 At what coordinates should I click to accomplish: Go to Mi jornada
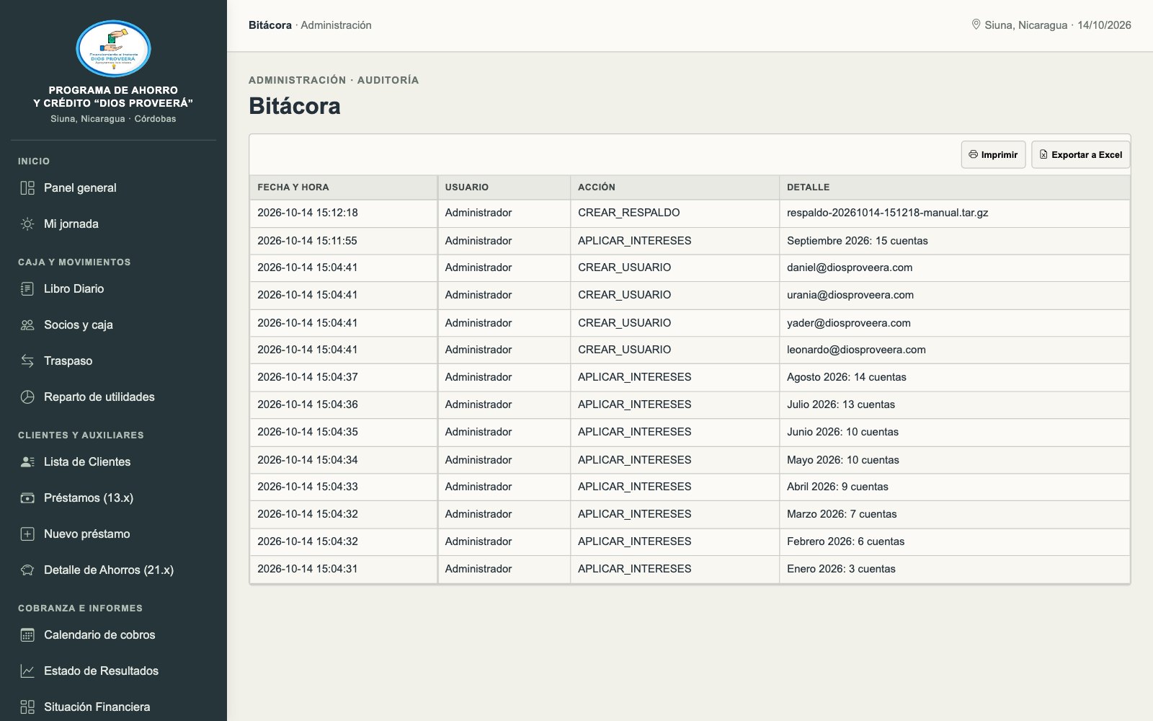113,224
